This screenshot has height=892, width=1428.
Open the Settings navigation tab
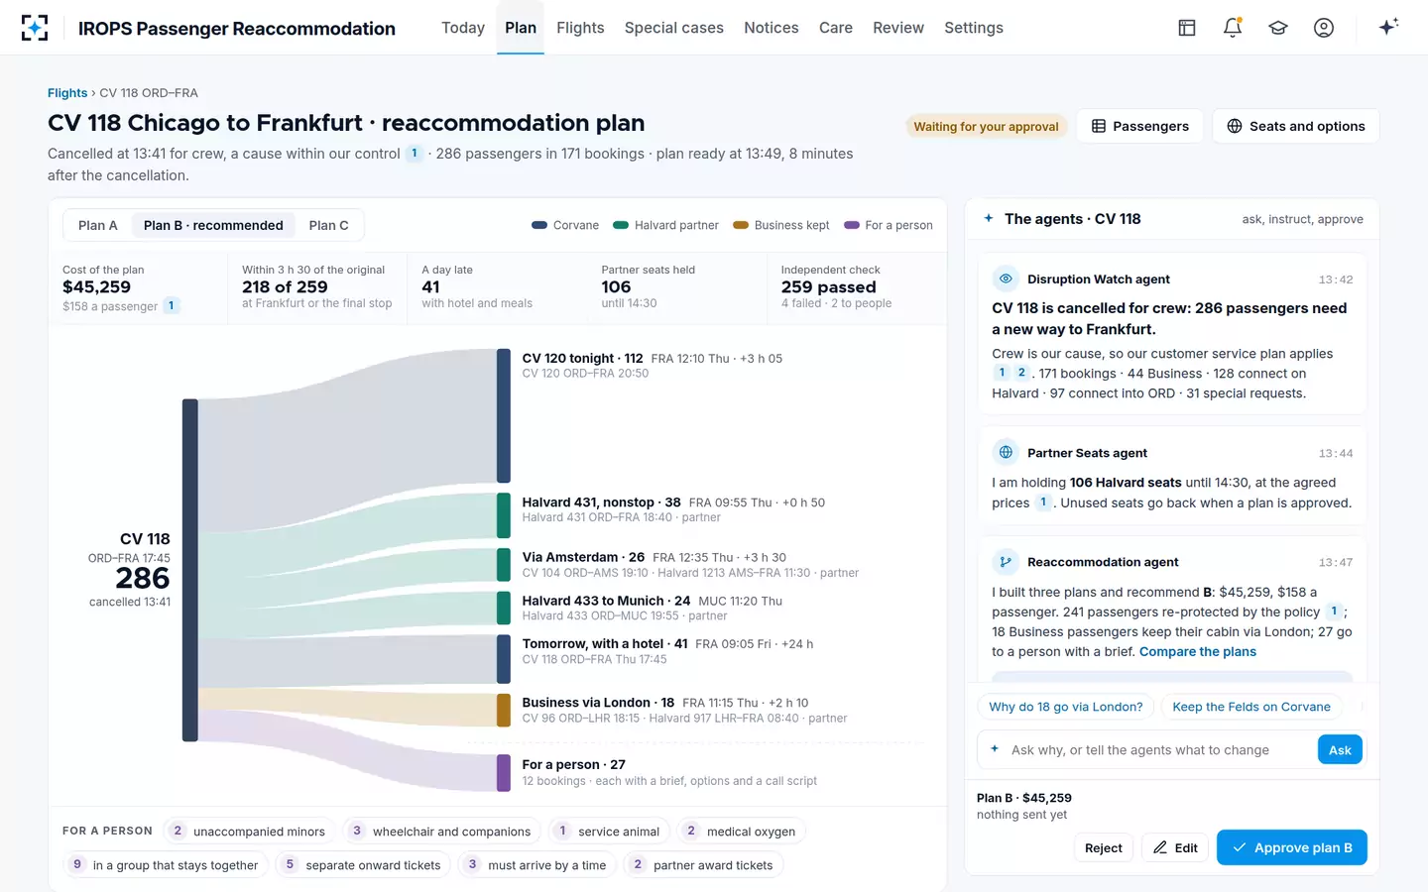tap(974, 28)
